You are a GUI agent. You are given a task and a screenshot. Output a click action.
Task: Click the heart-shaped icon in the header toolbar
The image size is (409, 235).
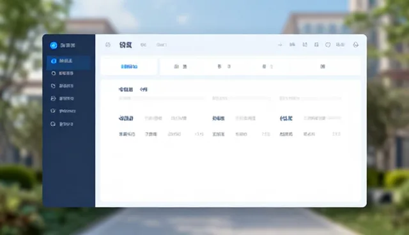pyautogui.click(x=328, y=45)
